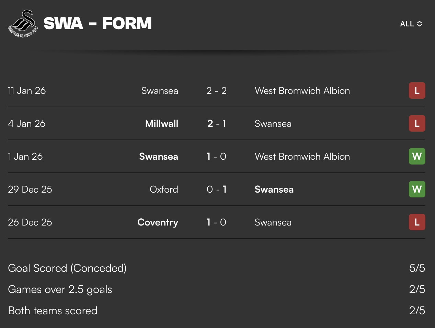Click the red L badge for Millwall match

[417, 124]
